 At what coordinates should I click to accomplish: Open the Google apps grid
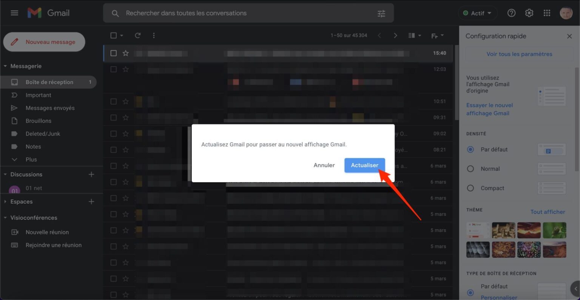coord(546,12)
